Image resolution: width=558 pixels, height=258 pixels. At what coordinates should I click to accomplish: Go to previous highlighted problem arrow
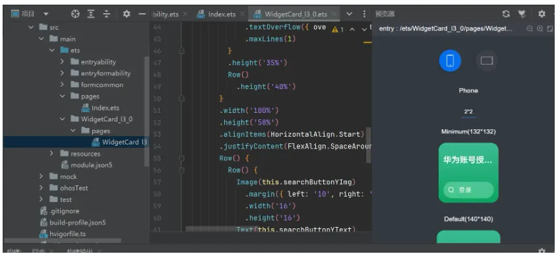point(352,30)
